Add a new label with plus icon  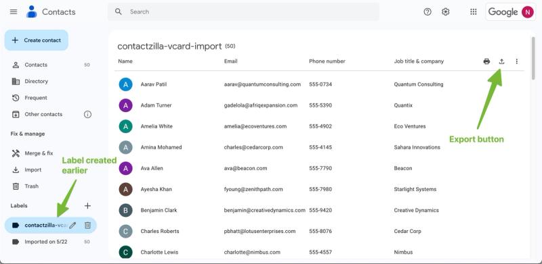pyautogui.click(x=88, y=206)
